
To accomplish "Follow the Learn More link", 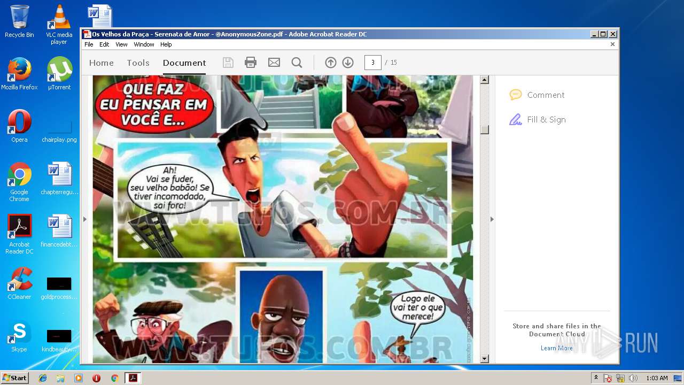I will click(x=556, y=348).
